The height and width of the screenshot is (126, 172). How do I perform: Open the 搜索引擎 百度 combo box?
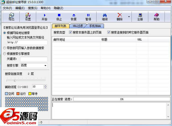click(x=34, y=65)
